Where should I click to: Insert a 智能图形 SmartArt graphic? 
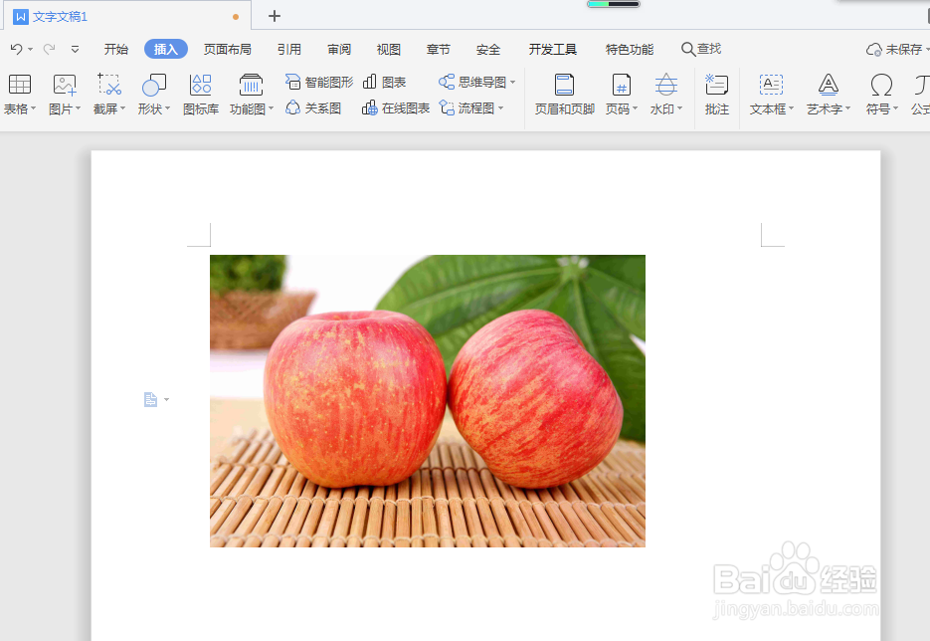tap(317, 82)
